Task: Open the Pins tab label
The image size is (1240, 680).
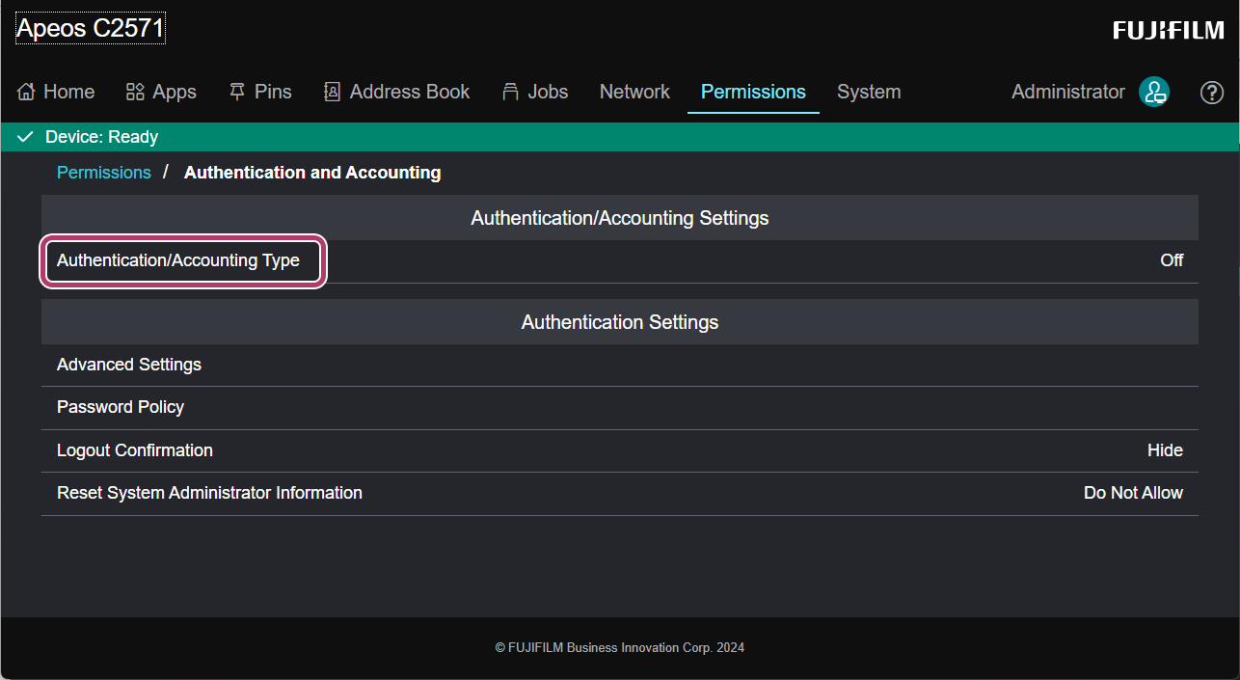Action: [273, 92]
